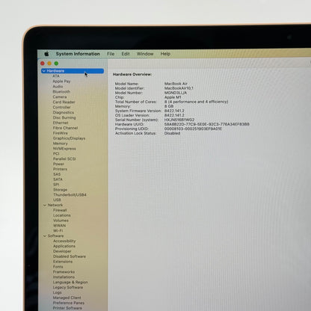Select Thunderbolt/USB4 in the sidebar

pos(70,194)
